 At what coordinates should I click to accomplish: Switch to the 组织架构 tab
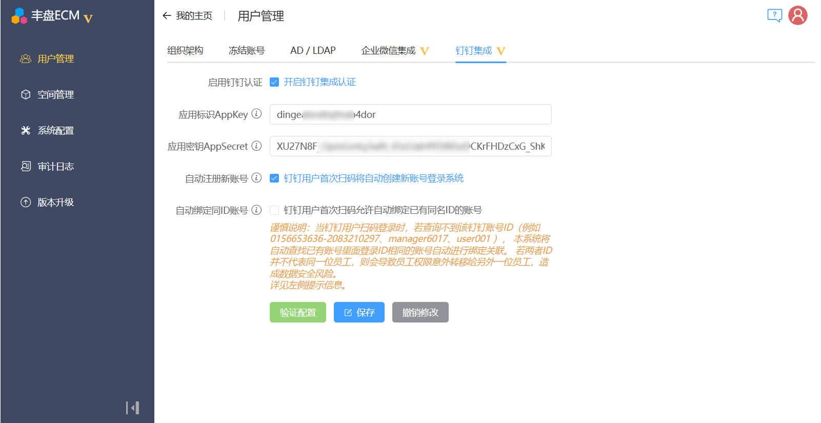click(185, 50)
